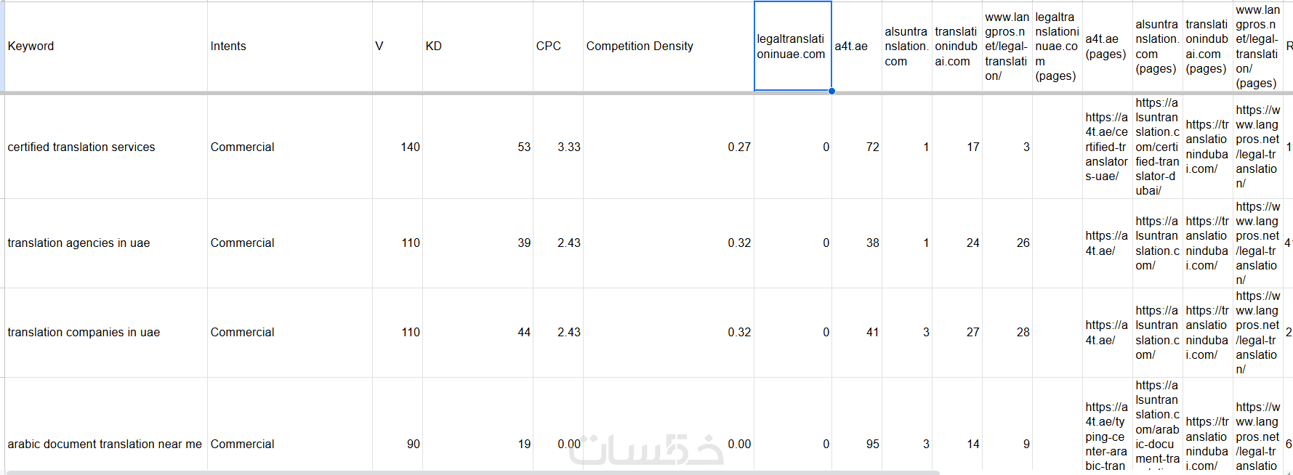Select the 'translation agencies in uae' cell
The width and height of the screenshot is (1293, 475).
(106, 243)
